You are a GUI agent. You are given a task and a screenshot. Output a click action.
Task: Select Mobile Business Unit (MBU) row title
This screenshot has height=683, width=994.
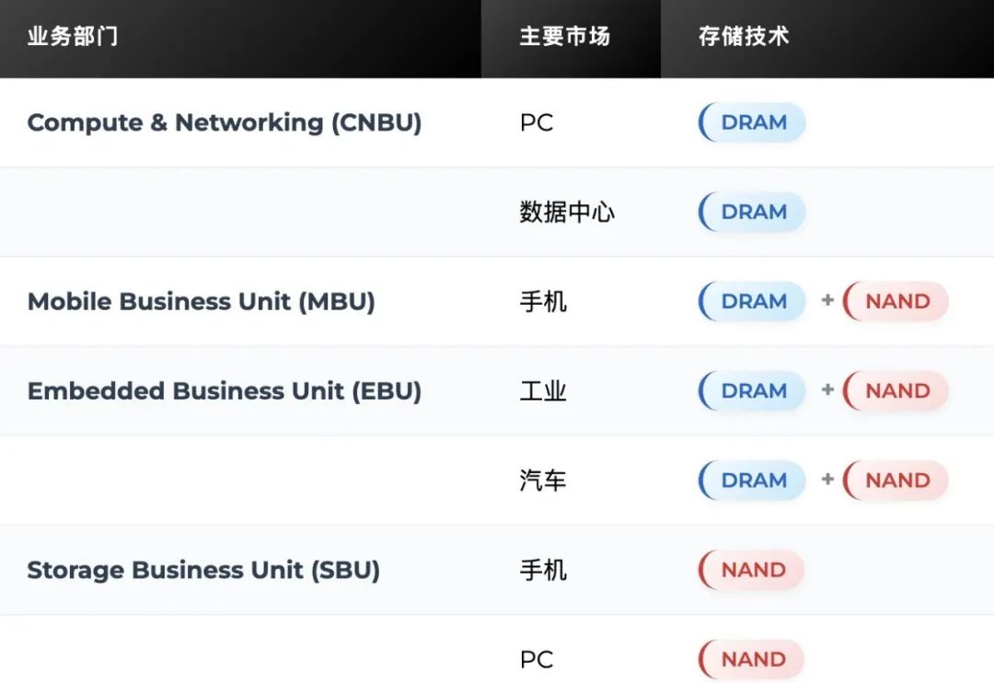pos(202,301)
